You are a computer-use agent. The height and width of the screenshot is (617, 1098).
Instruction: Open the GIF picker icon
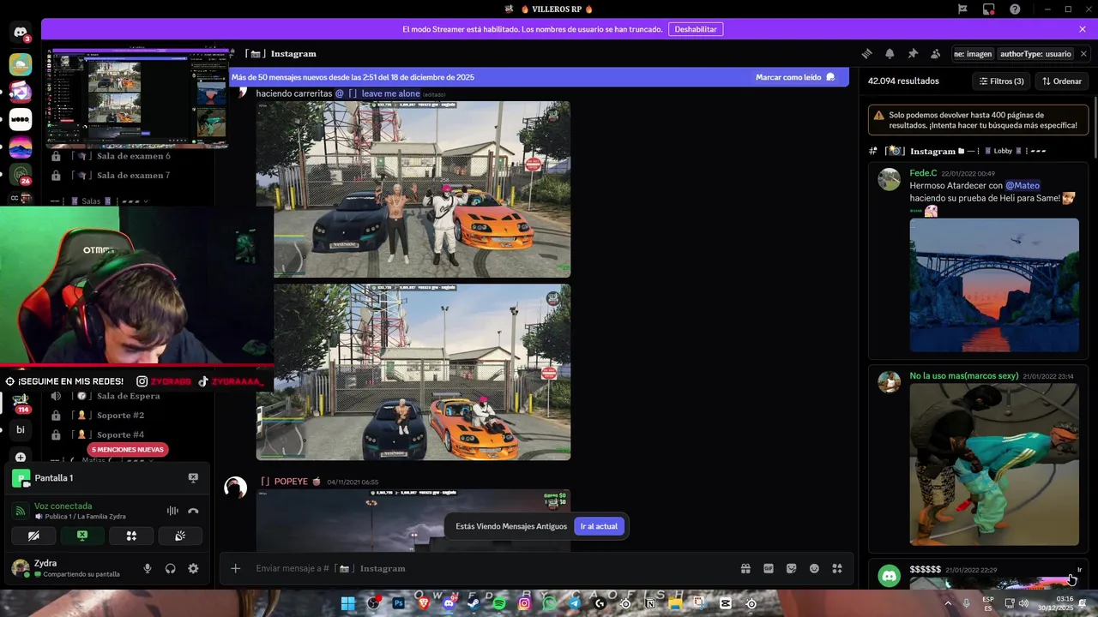point(769,568)
